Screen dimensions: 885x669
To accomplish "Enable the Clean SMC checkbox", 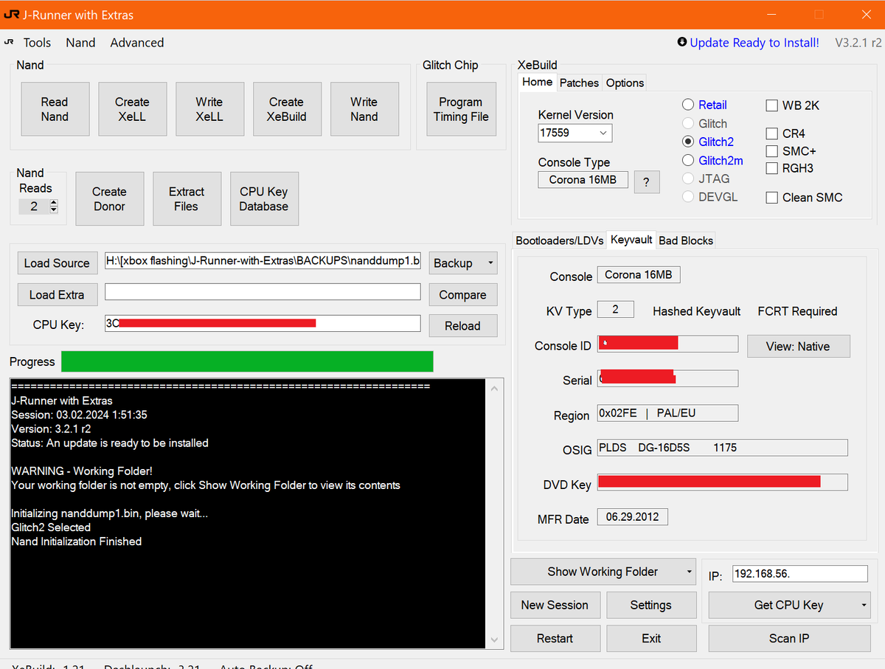I will click(771, 198).
